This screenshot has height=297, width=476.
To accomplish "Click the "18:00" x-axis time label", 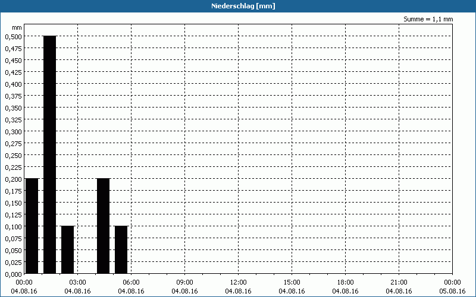I will pyautogui.click(x=345, y=283).
